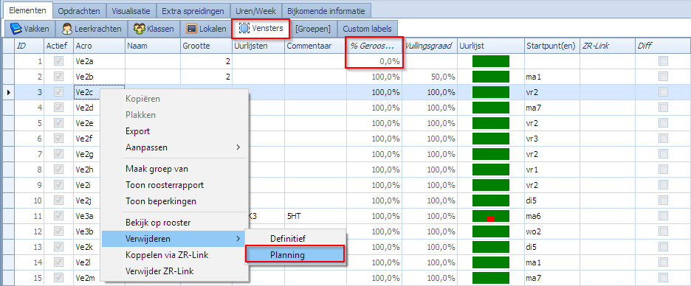Select the Vensters window icon
Viewport: 691px width, 286px height.
coord(244,29)
